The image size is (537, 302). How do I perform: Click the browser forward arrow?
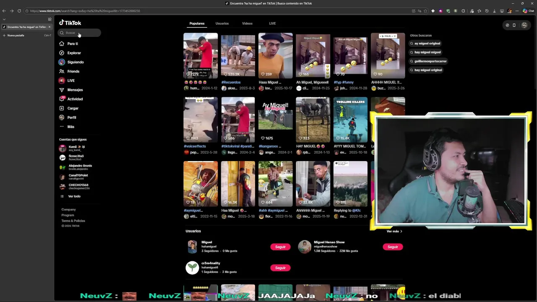pos(11,11)
